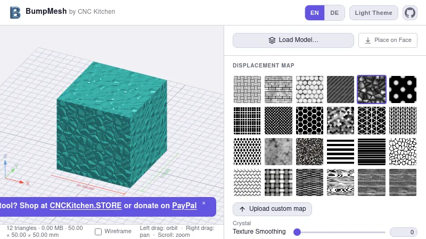The height and width of the screenshot is (239, 426).
Task: Select the wood grain swirl texture
Action: (x=340, y=183)
